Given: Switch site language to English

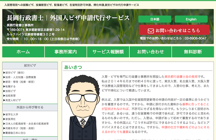Looking at the screenshot, I should tap(191, 19).
